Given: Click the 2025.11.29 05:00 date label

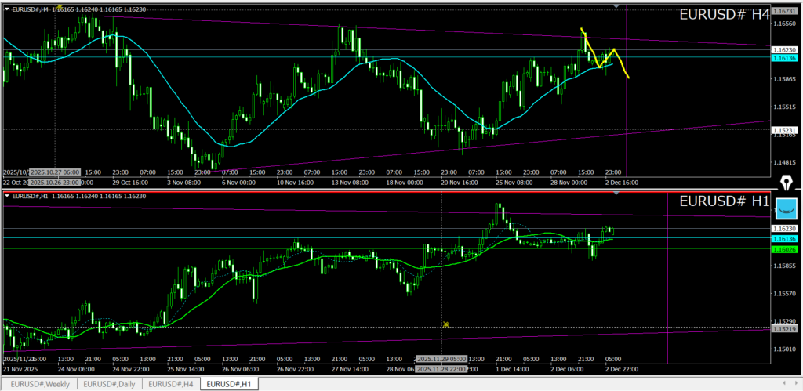Looking at the screenshot, I should coord(441,358).
